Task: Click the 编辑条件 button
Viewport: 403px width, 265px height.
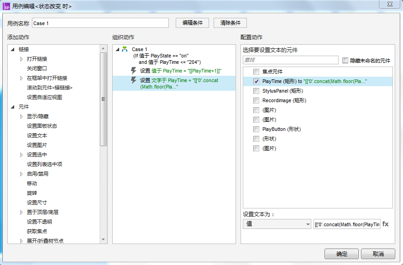Action: click(x=192, y=23)
